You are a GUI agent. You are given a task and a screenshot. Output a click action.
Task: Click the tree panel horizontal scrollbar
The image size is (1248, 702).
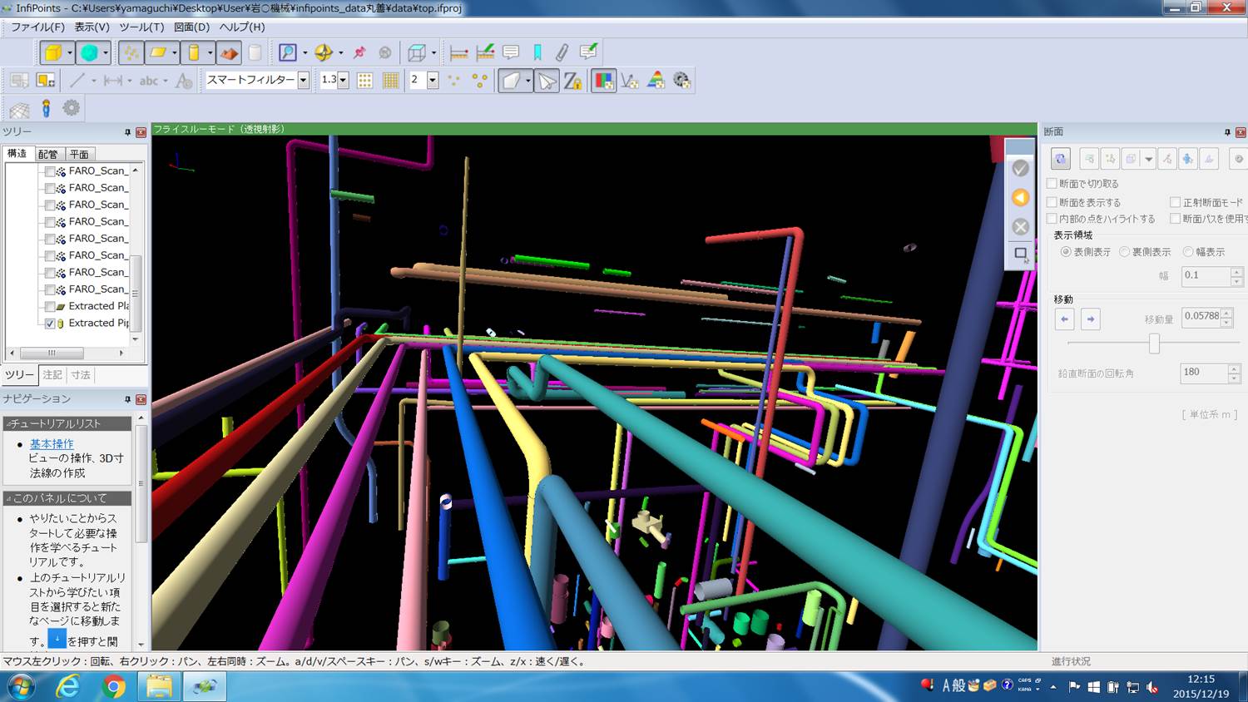pyautogui.click(x=65, y=353)
